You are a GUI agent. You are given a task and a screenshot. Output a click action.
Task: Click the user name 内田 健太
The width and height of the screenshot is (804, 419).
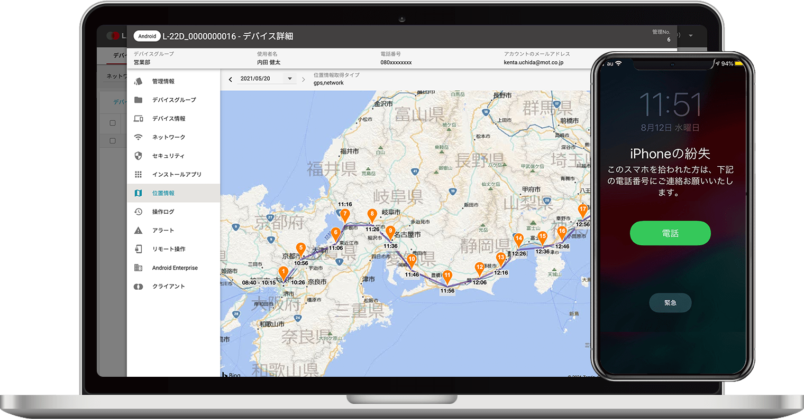[269, 62]
